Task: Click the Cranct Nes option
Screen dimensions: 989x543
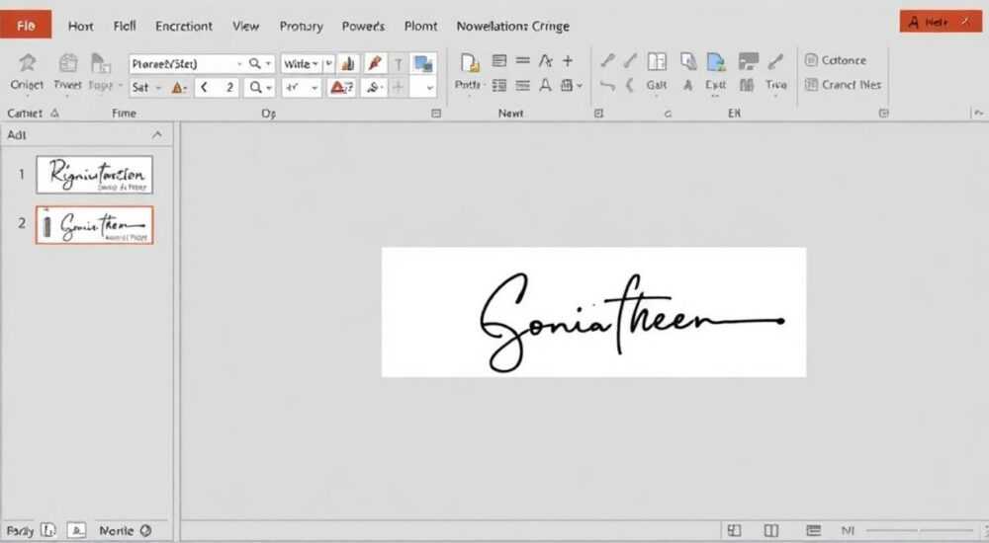Action: (843, 84)
